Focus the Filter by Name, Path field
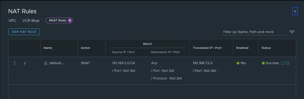This screenshot has height=99, width=304. click(x=254, y=32)
